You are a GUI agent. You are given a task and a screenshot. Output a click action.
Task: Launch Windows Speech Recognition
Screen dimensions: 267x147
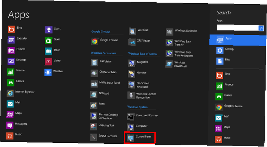[x=142, y=96]
